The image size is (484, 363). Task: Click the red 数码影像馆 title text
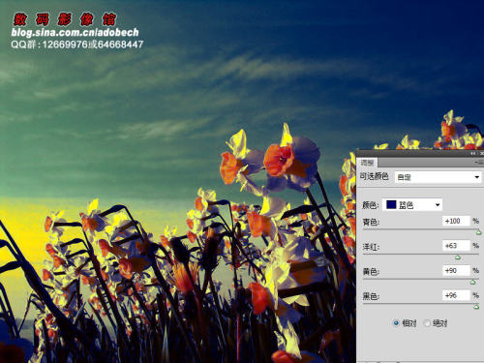coord(65,19)
